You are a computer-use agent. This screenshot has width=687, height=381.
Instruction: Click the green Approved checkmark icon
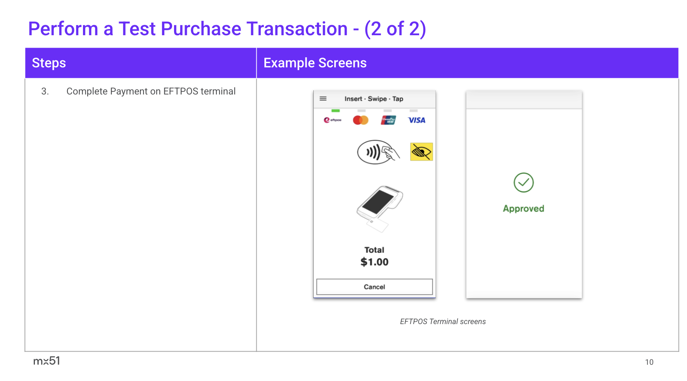523,182
